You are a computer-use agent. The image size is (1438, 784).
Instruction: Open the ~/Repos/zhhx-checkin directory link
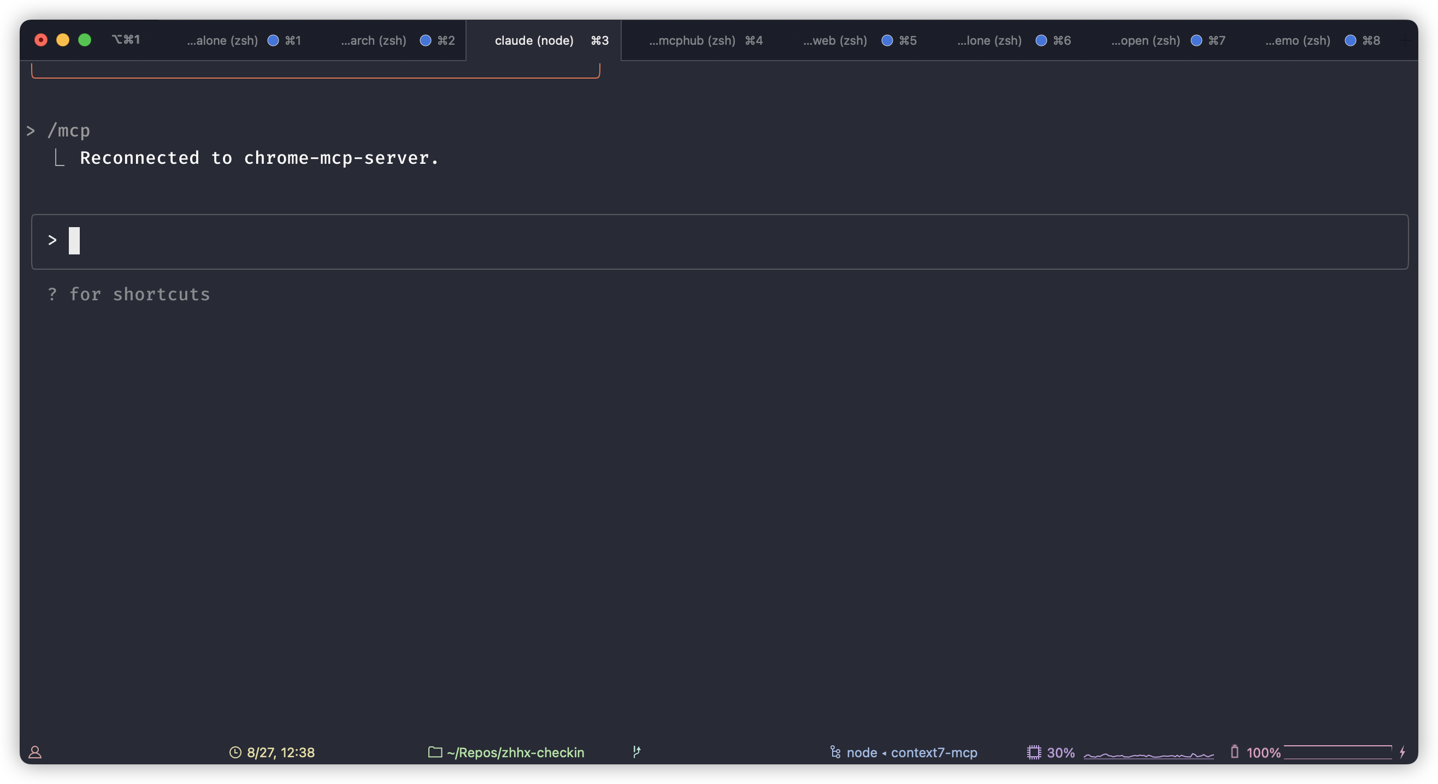click(x=515, y=752)
